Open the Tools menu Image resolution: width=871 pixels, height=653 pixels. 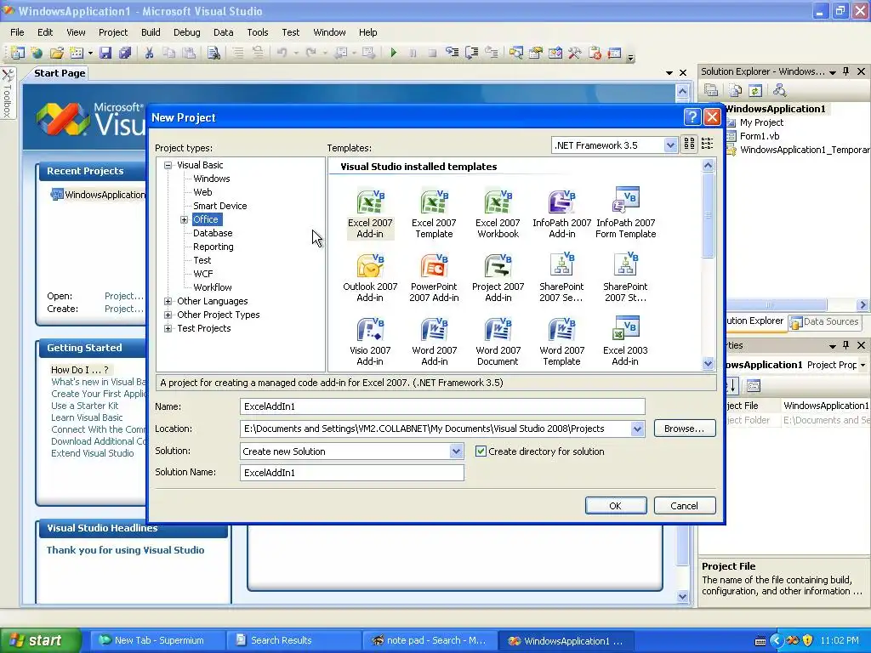coord(257,32)
